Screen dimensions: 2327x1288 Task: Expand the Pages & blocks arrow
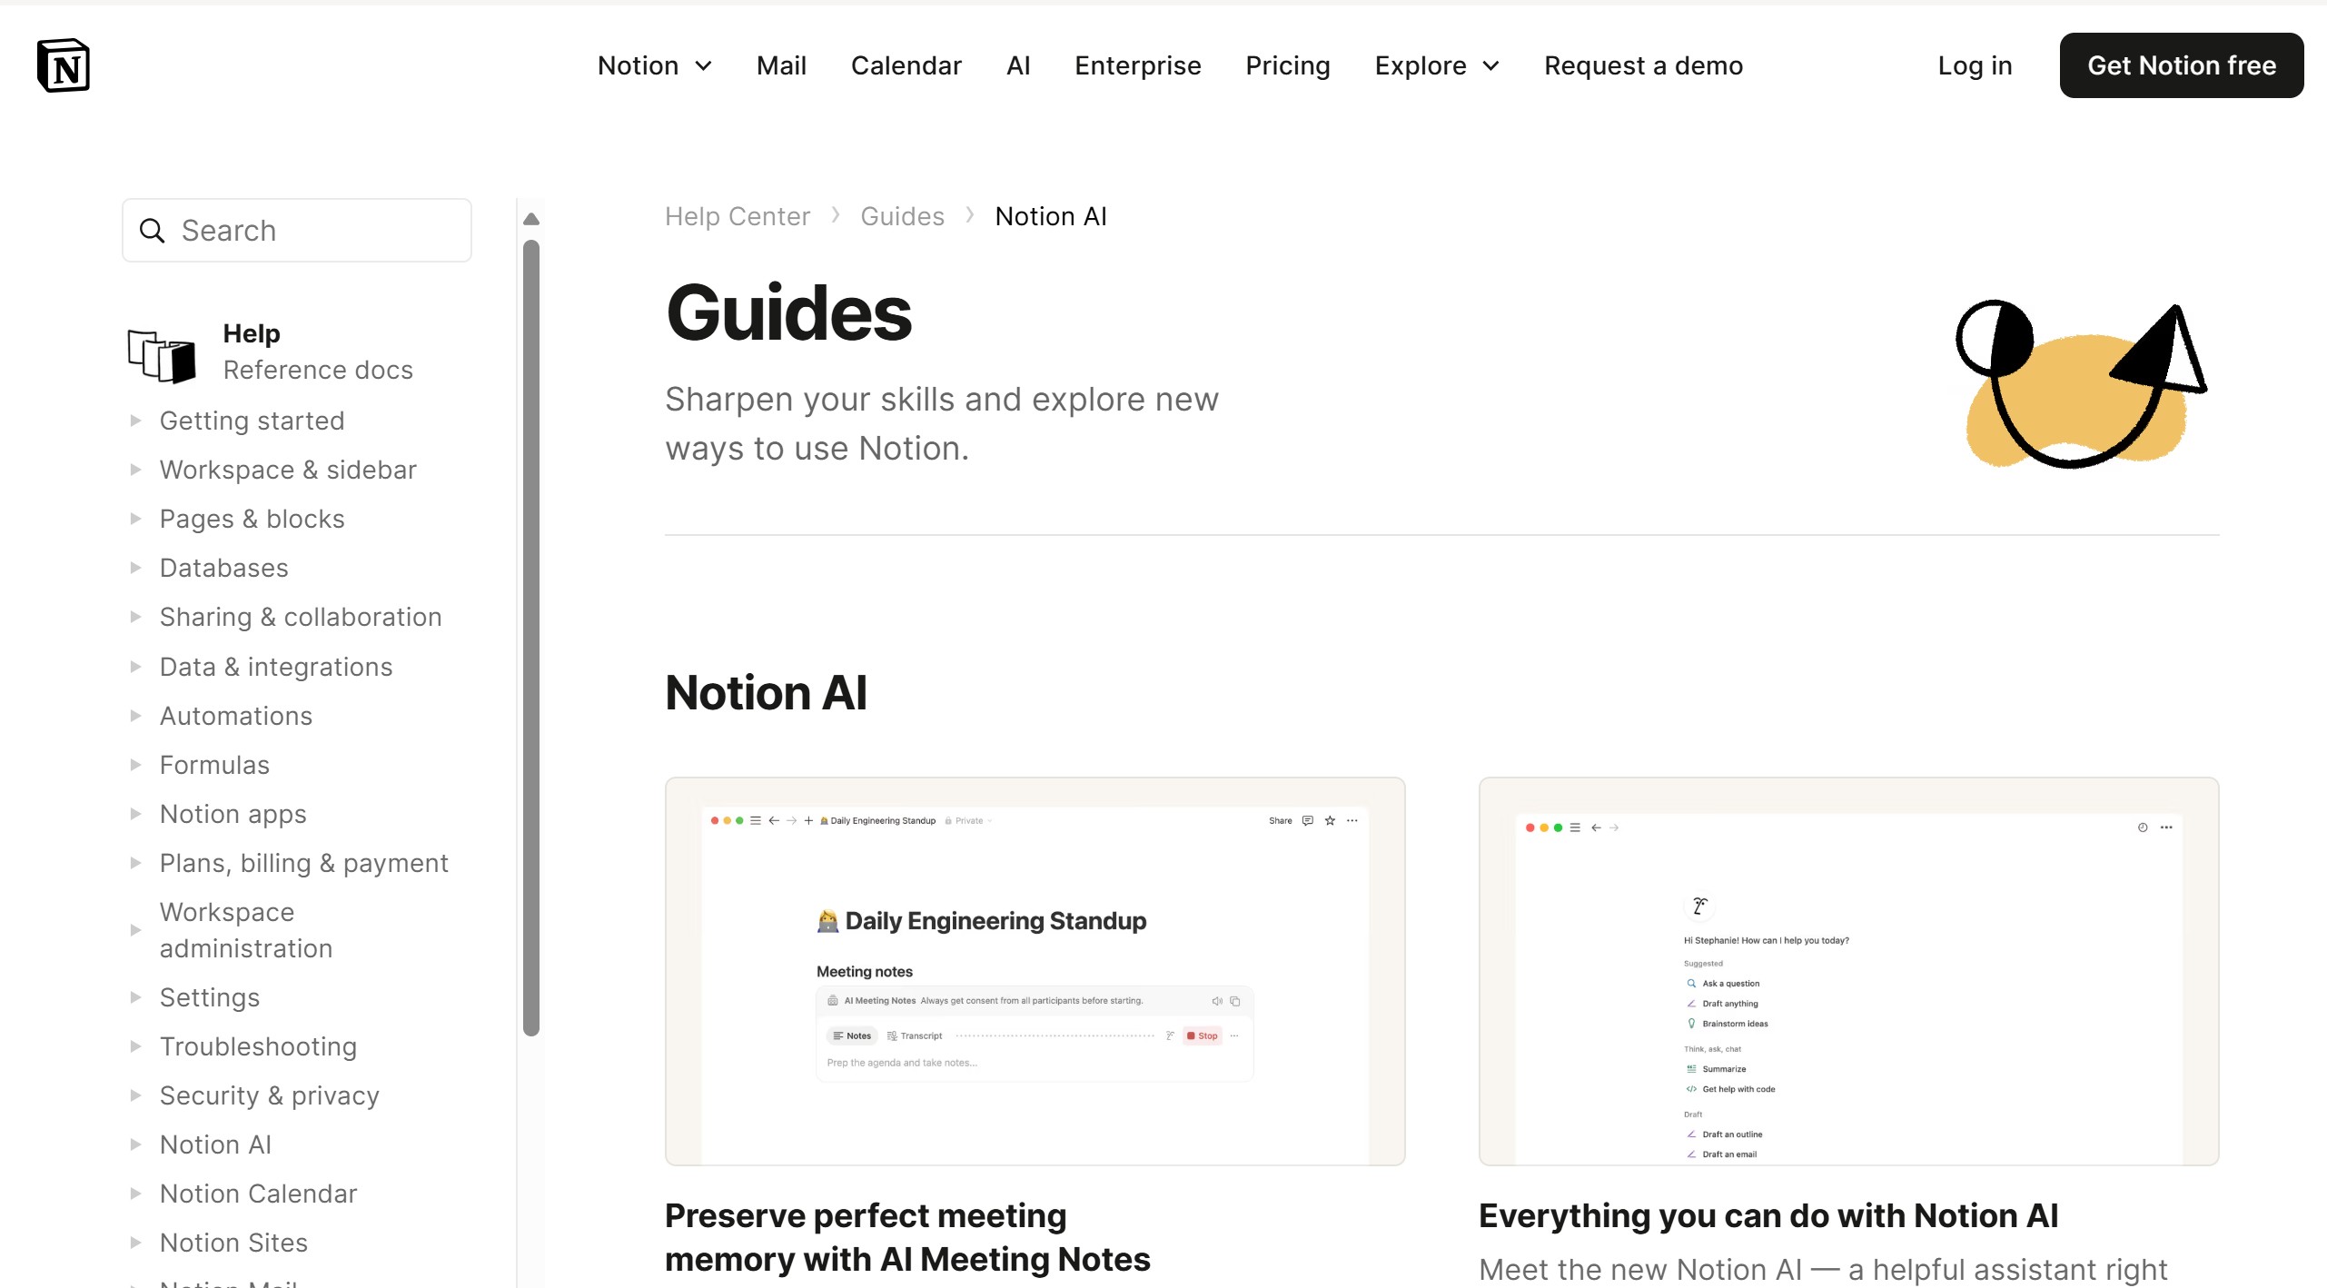pos(135,519)
